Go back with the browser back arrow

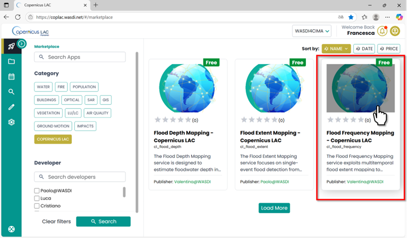point(6,17)
